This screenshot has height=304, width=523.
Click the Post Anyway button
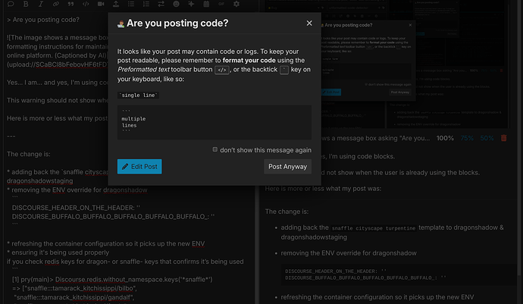coord(287,166)
